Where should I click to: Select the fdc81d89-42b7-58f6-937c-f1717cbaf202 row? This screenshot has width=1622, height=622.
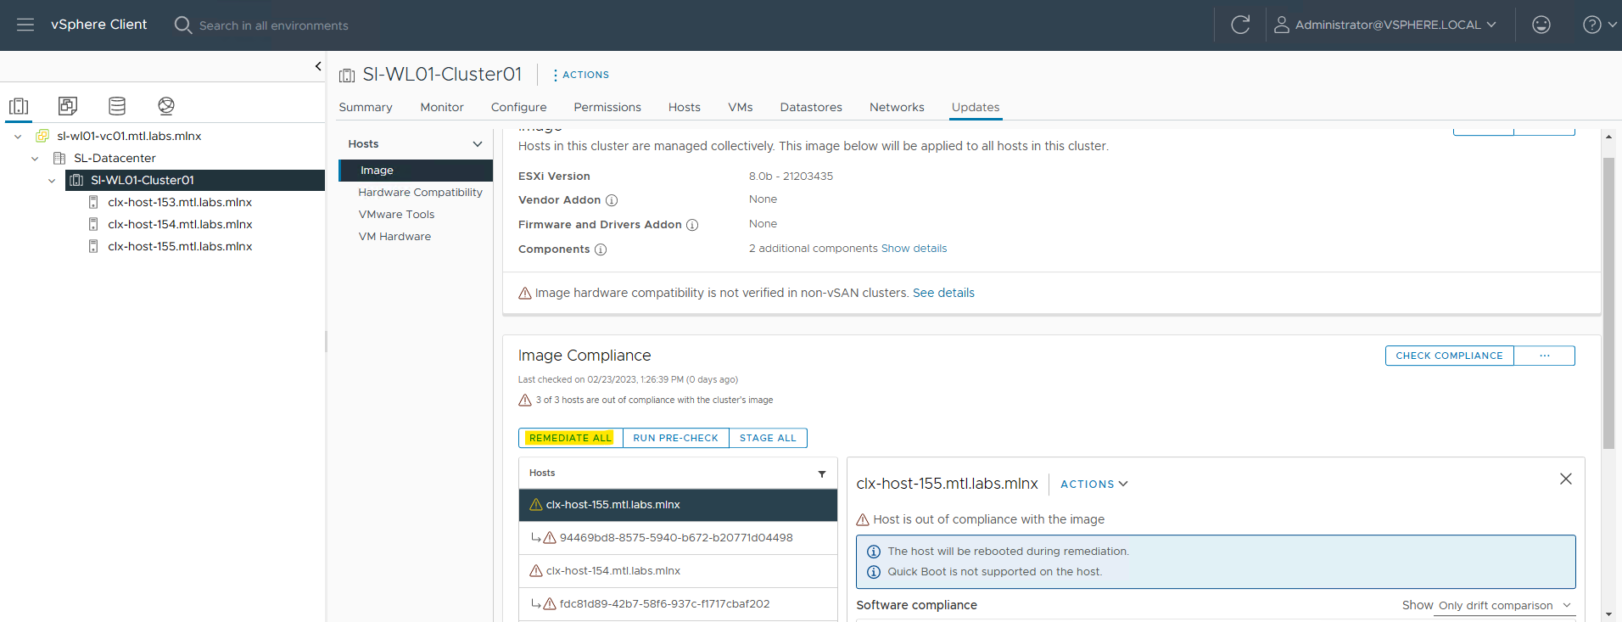[x=678, y=604]
